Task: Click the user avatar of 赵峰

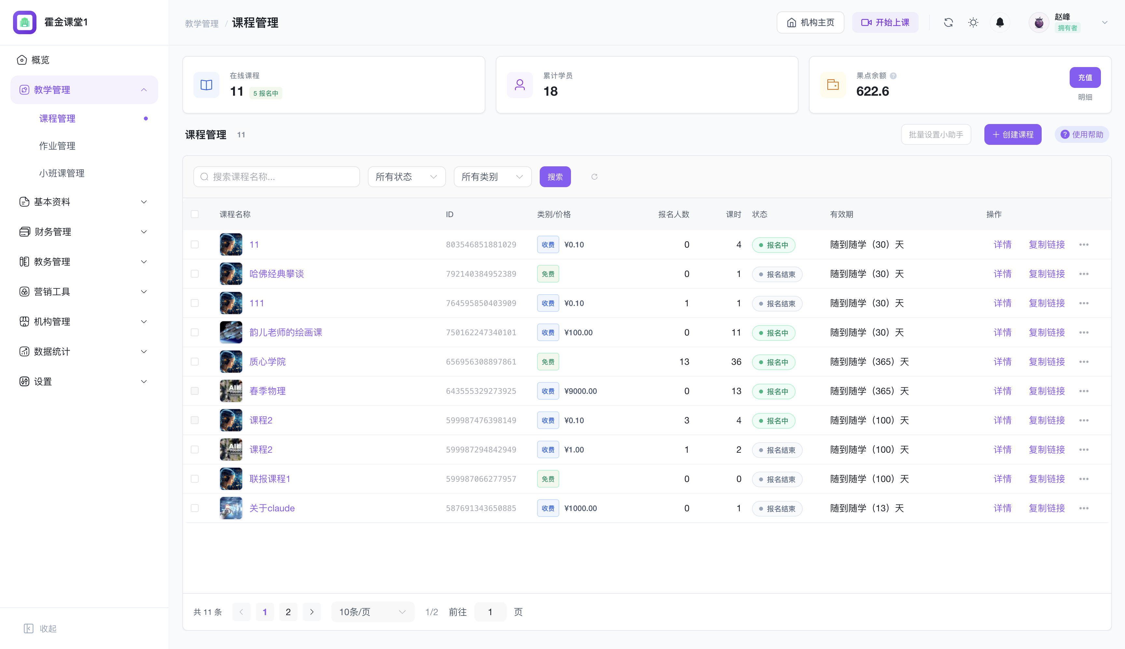Action: pyautogui.click(x=1039, y=22)
